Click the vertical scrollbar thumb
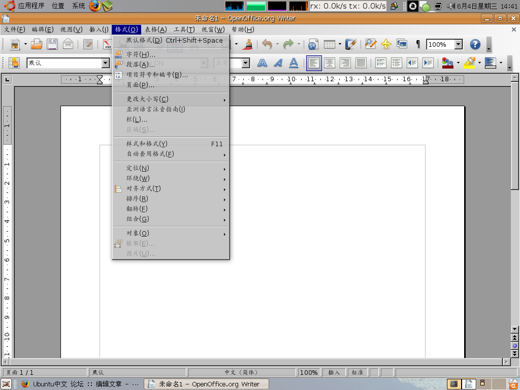 point(514,136)
